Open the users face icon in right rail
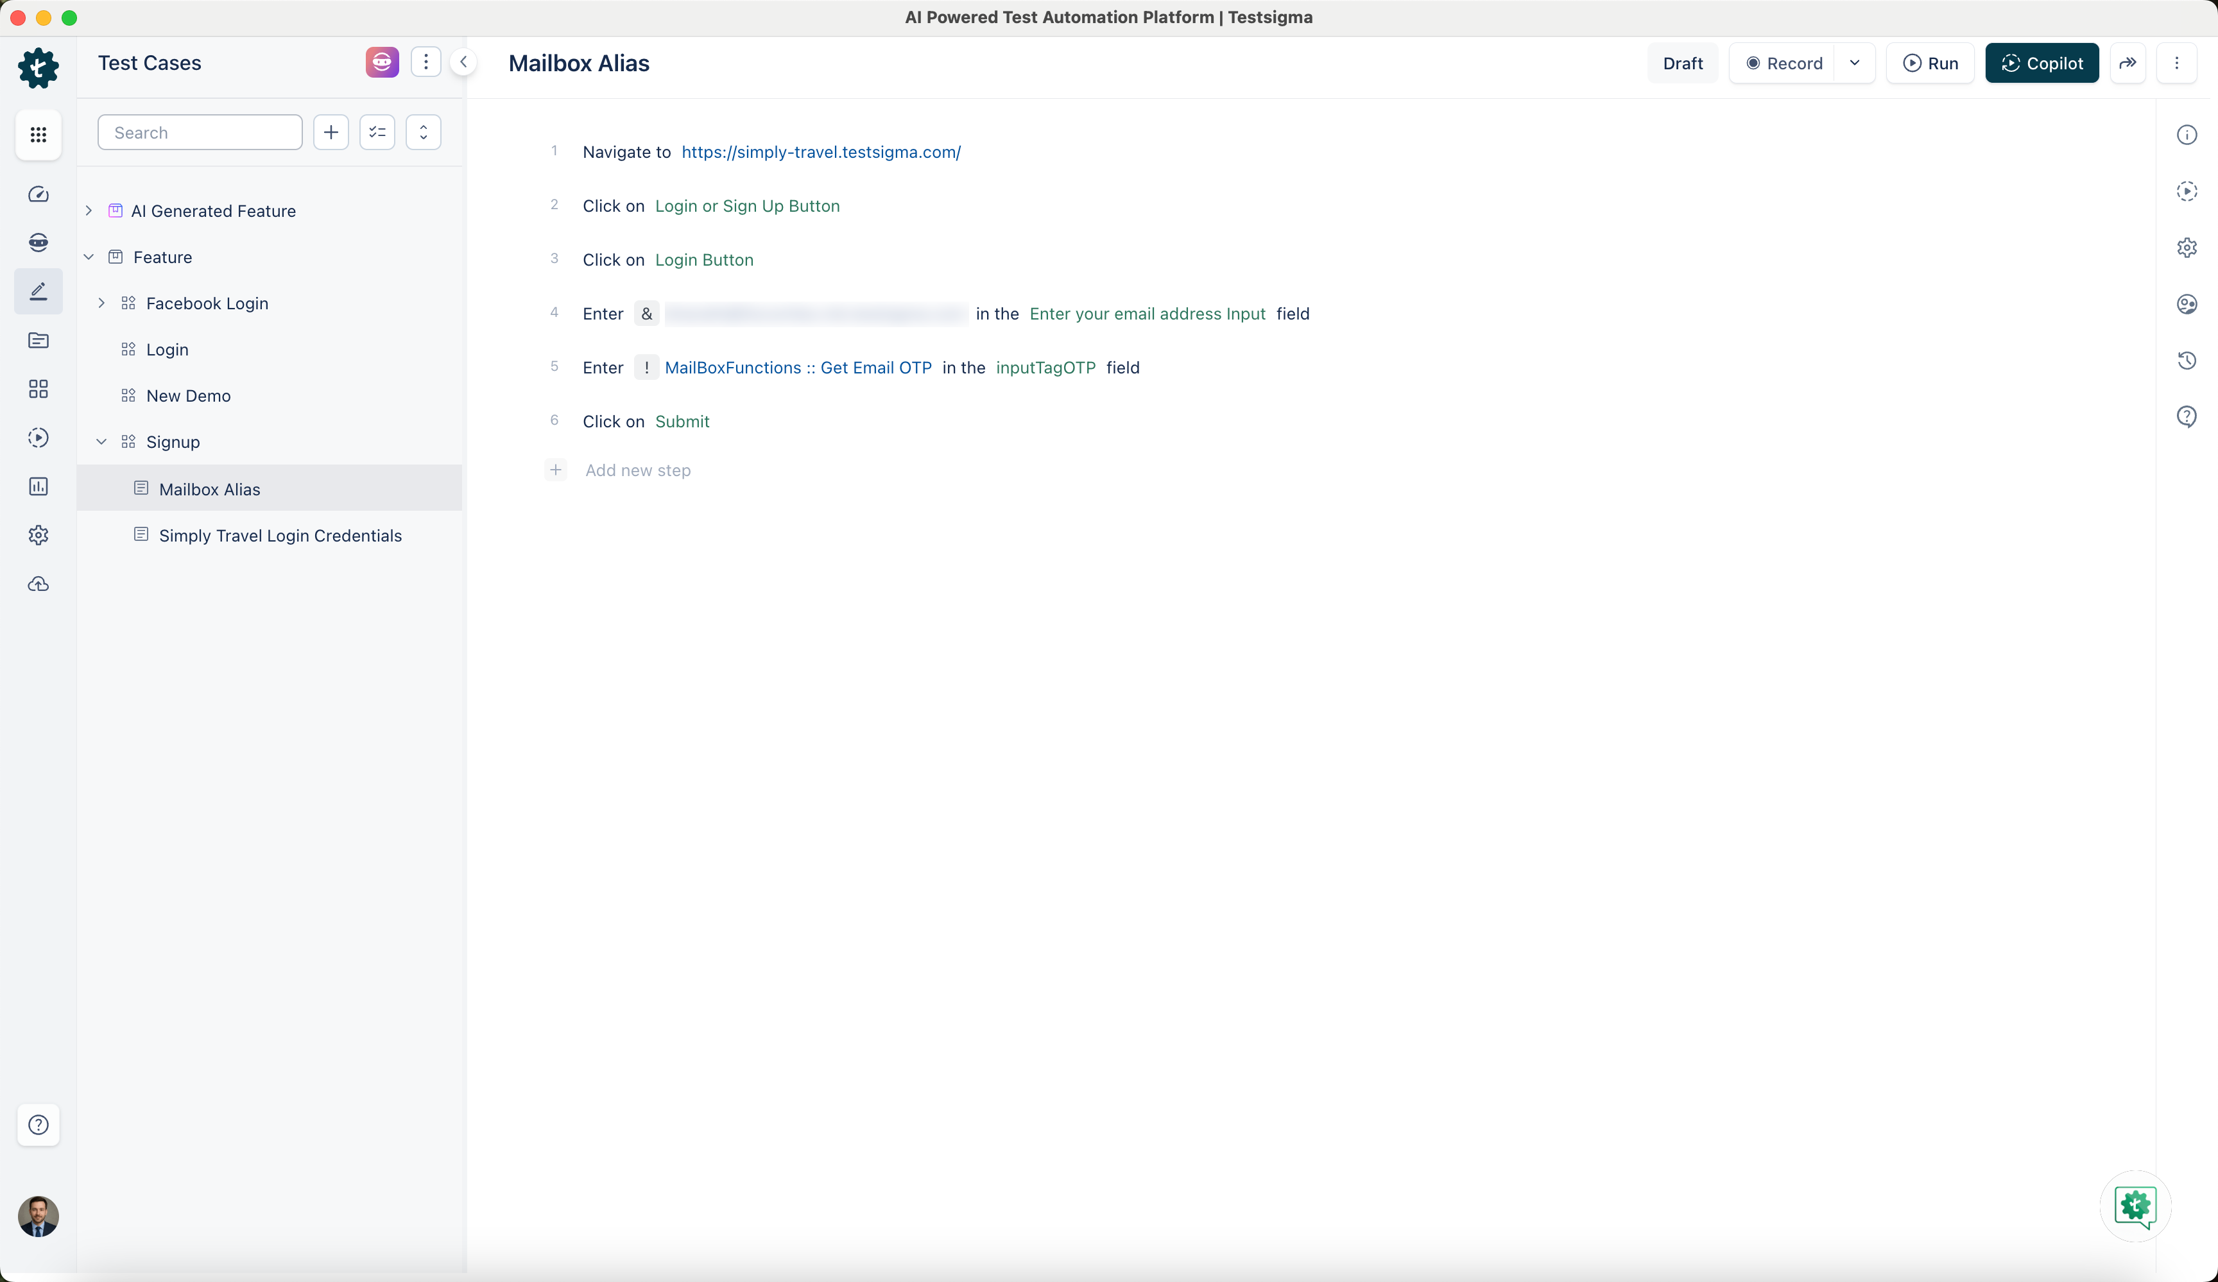The width and height of the screenshot is (2218, 1282). 2187,304
